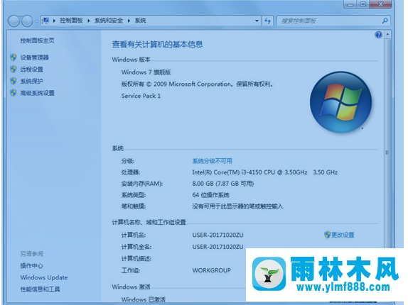
Task: Open Help with the question mark icon
Action: (379, 35)
